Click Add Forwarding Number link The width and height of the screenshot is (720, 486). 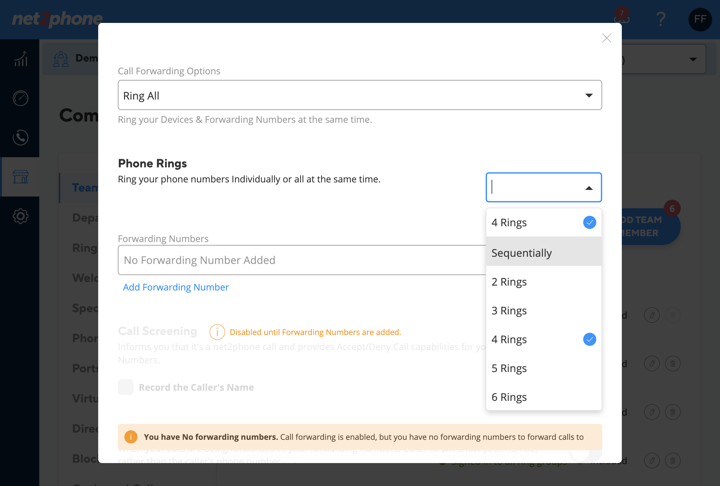pos(176,287)
